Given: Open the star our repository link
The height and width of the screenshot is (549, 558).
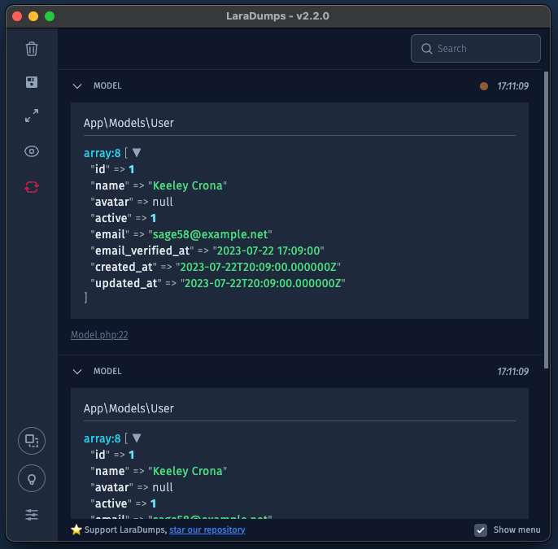Looking at the screenshot, I should click(207, 529).
